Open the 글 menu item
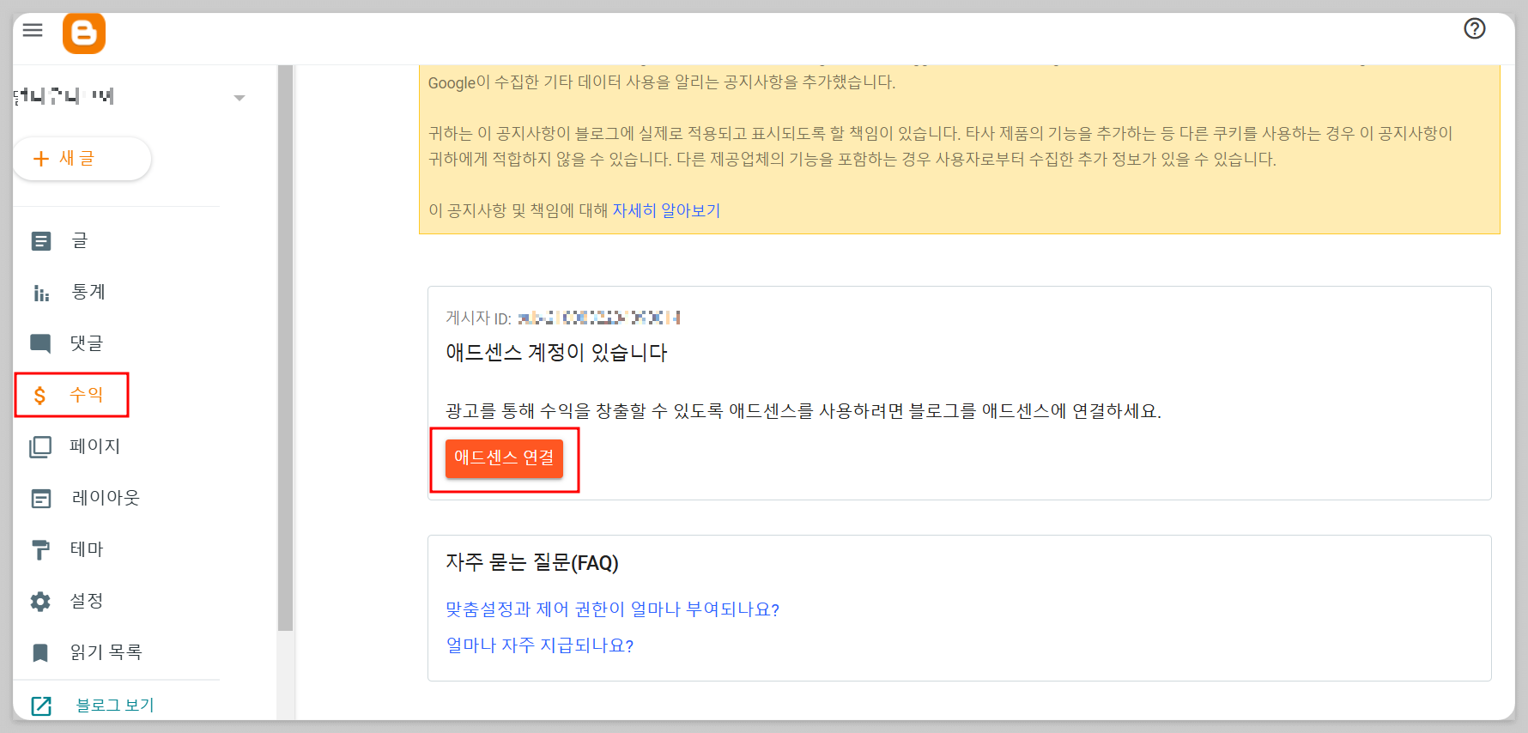The width and height of the screenshot is (1528, 733). pos(79,241)
